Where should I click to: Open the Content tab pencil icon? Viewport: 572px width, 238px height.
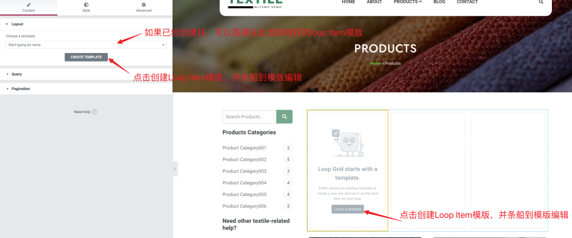click(29, 4)
